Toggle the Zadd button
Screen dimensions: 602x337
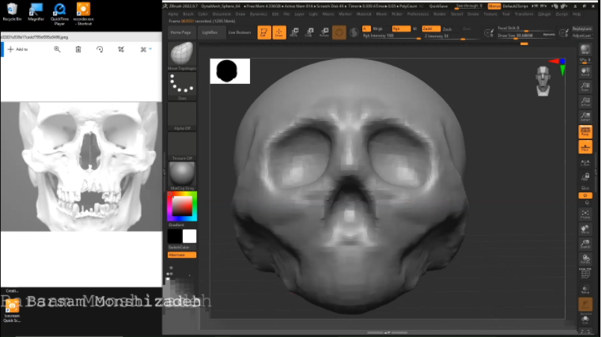pyautogui.click(x=431, y=28)
